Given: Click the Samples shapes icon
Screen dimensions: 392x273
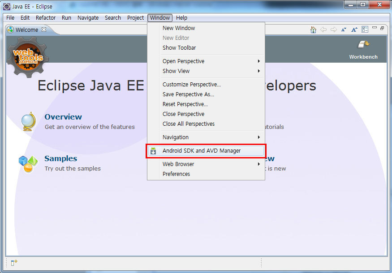Looking at the screenshot, I should coord(28,164).
